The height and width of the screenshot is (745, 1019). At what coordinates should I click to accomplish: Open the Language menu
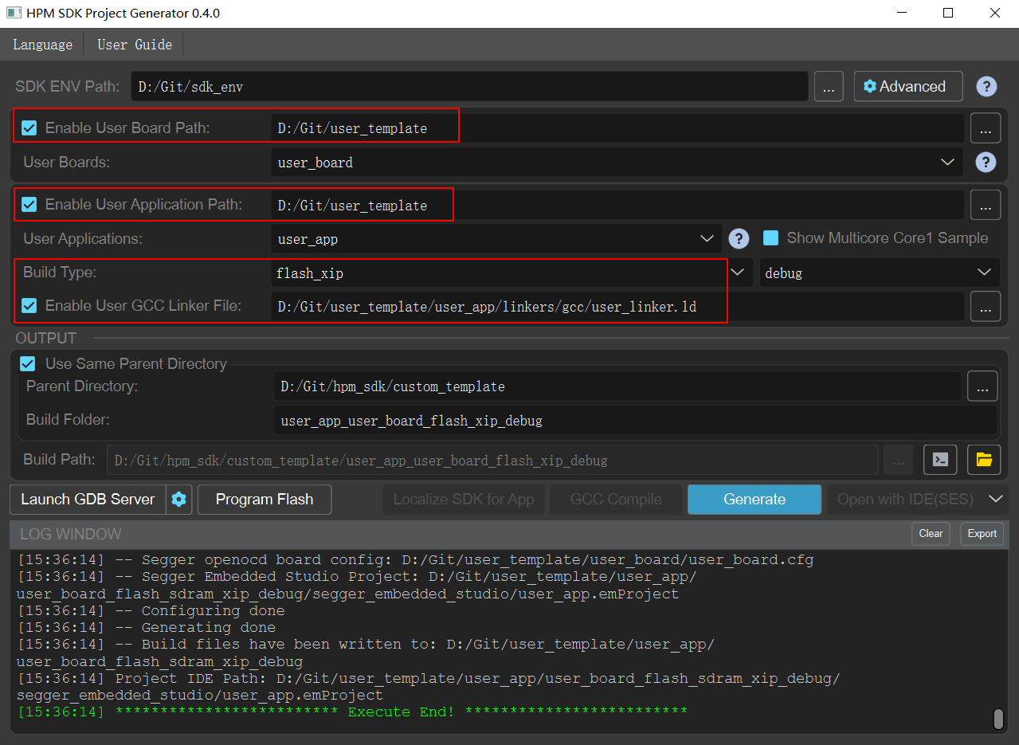42,45
